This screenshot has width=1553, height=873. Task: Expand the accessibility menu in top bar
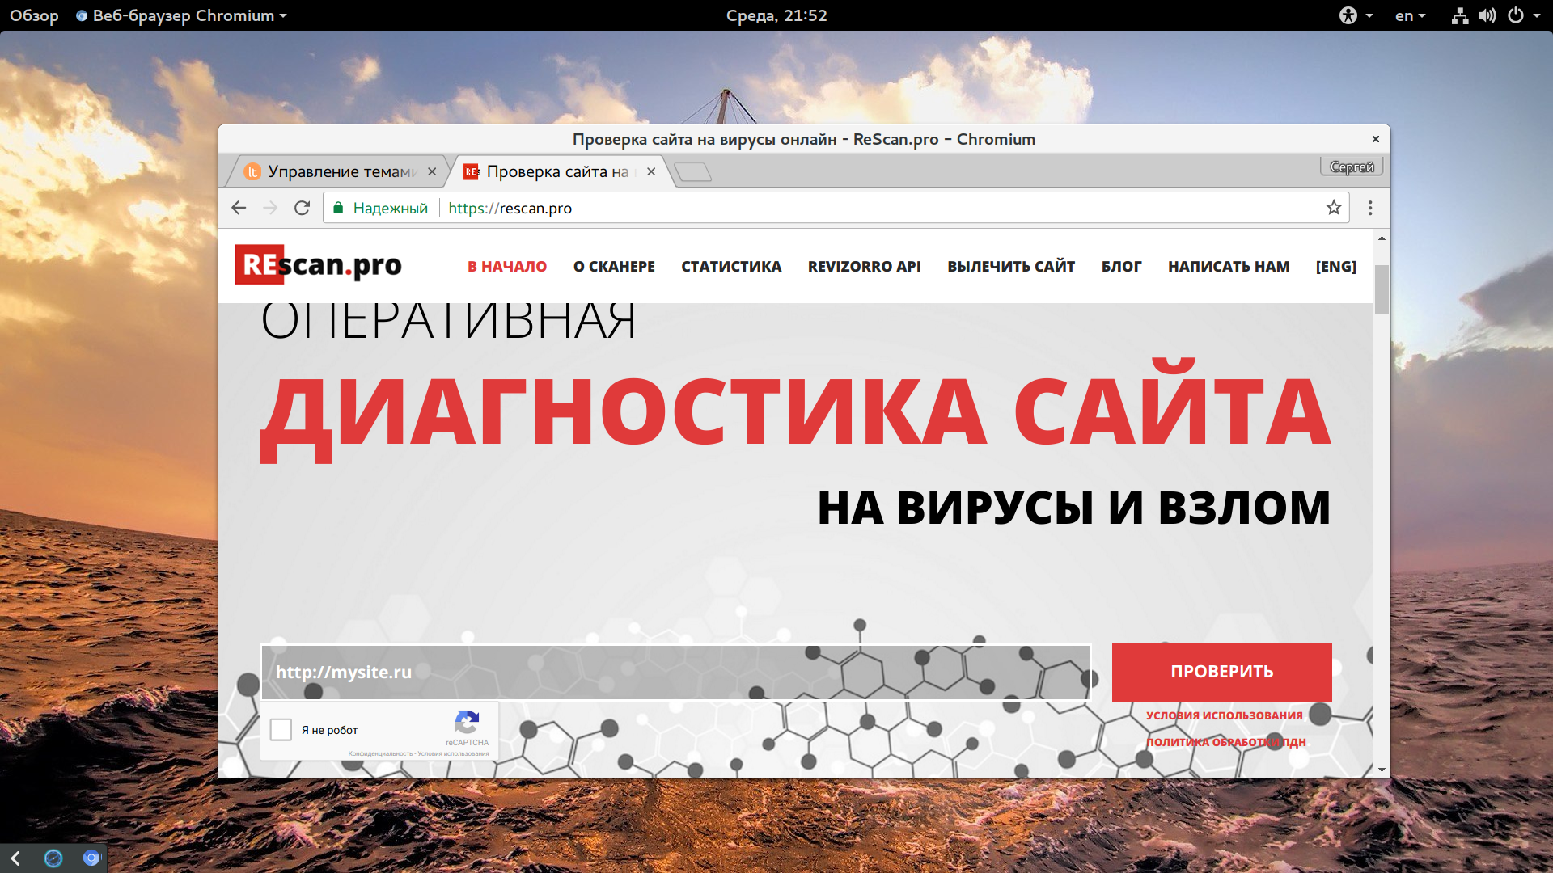tap(1356, 15)
